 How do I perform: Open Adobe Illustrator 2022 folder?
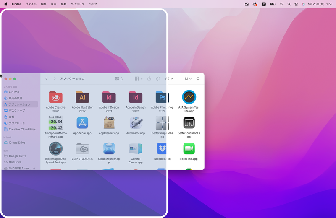pyautogui.click(x=82, y=97)
